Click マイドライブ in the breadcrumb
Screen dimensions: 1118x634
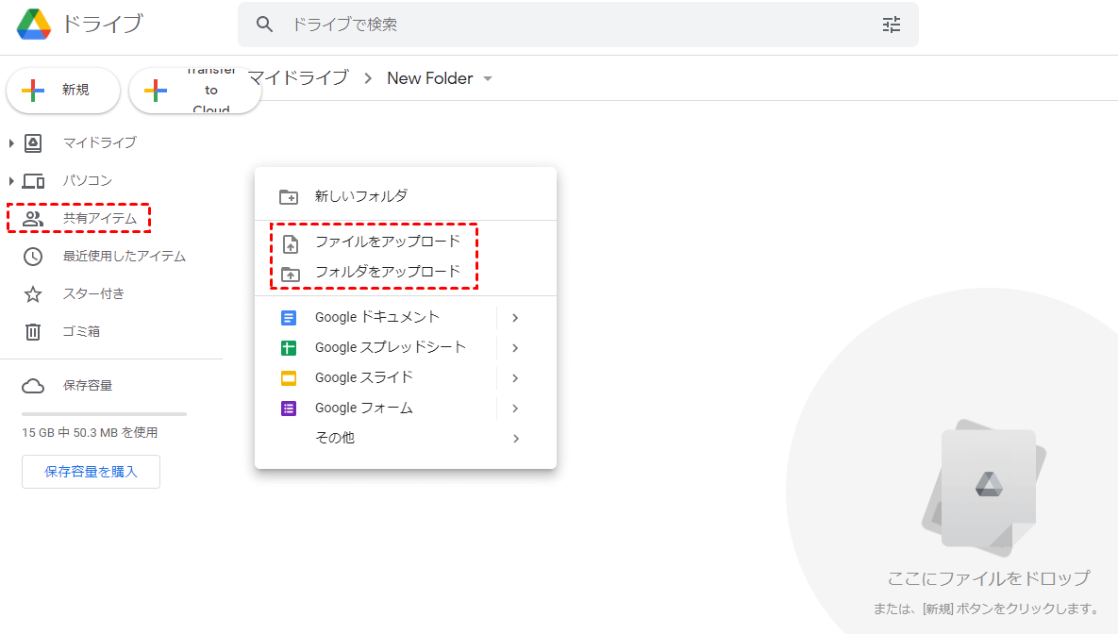(x=298, y=77)
